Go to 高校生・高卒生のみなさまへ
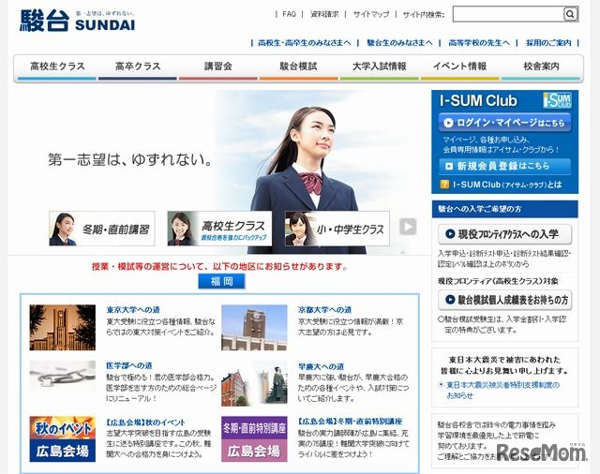This screenshot has width=600, height=474. pyautogui.click(x=304, y=43)
